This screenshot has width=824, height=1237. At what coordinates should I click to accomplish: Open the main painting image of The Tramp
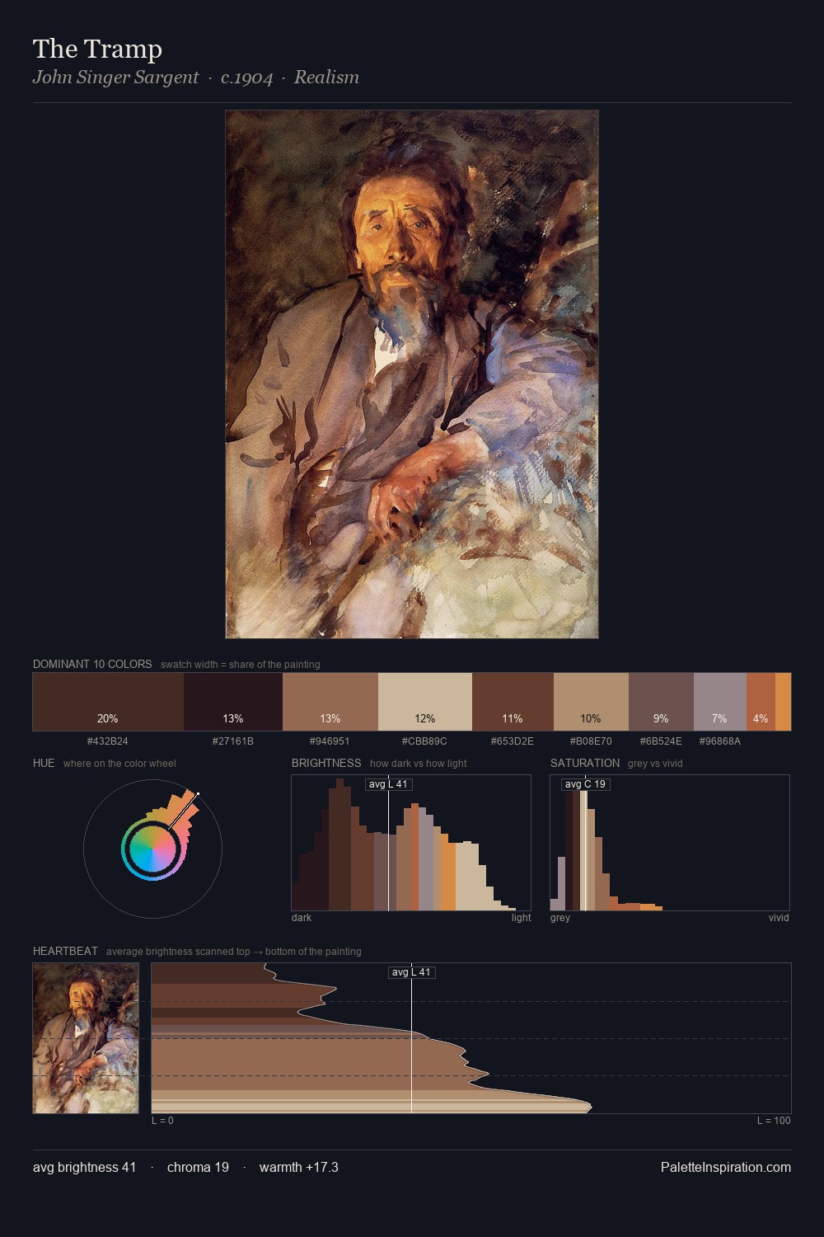pyautogui.click(x=412, y=374)
